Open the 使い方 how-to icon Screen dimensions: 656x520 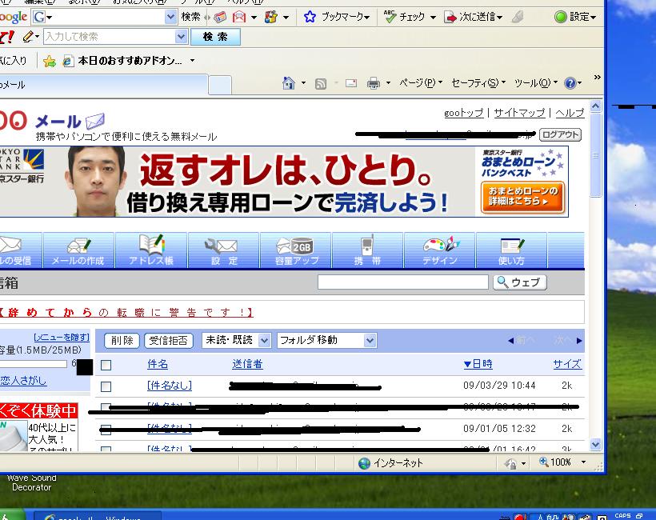click(511, 250)
